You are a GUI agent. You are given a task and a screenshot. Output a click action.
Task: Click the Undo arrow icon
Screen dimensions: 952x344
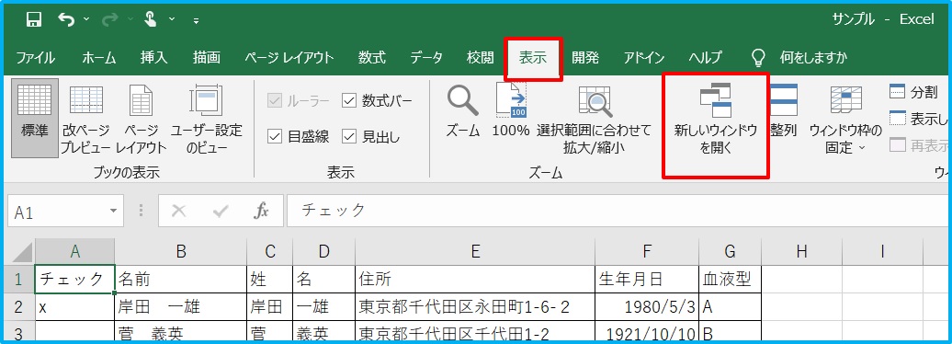click(65, 19)
